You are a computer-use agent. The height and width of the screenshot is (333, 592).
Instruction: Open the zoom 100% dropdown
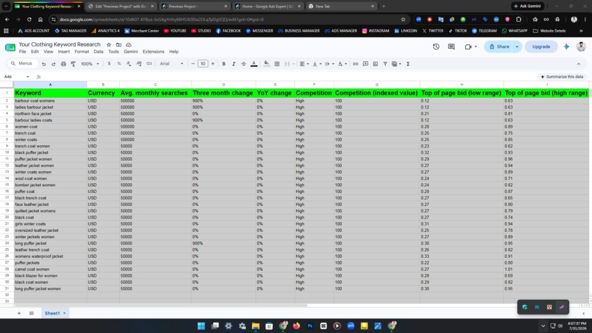point(90,64)
